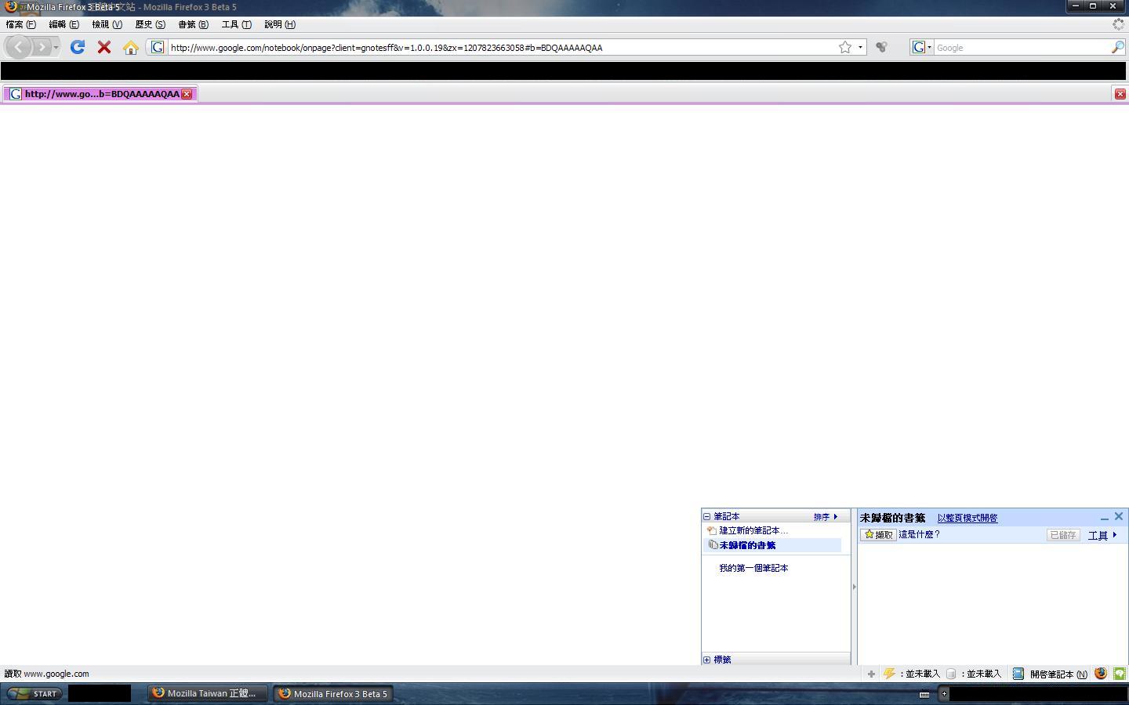Open the search engine selector dropdown

pos(921,48)
